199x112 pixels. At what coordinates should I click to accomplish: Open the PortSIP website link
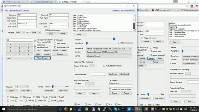(17, 10)
